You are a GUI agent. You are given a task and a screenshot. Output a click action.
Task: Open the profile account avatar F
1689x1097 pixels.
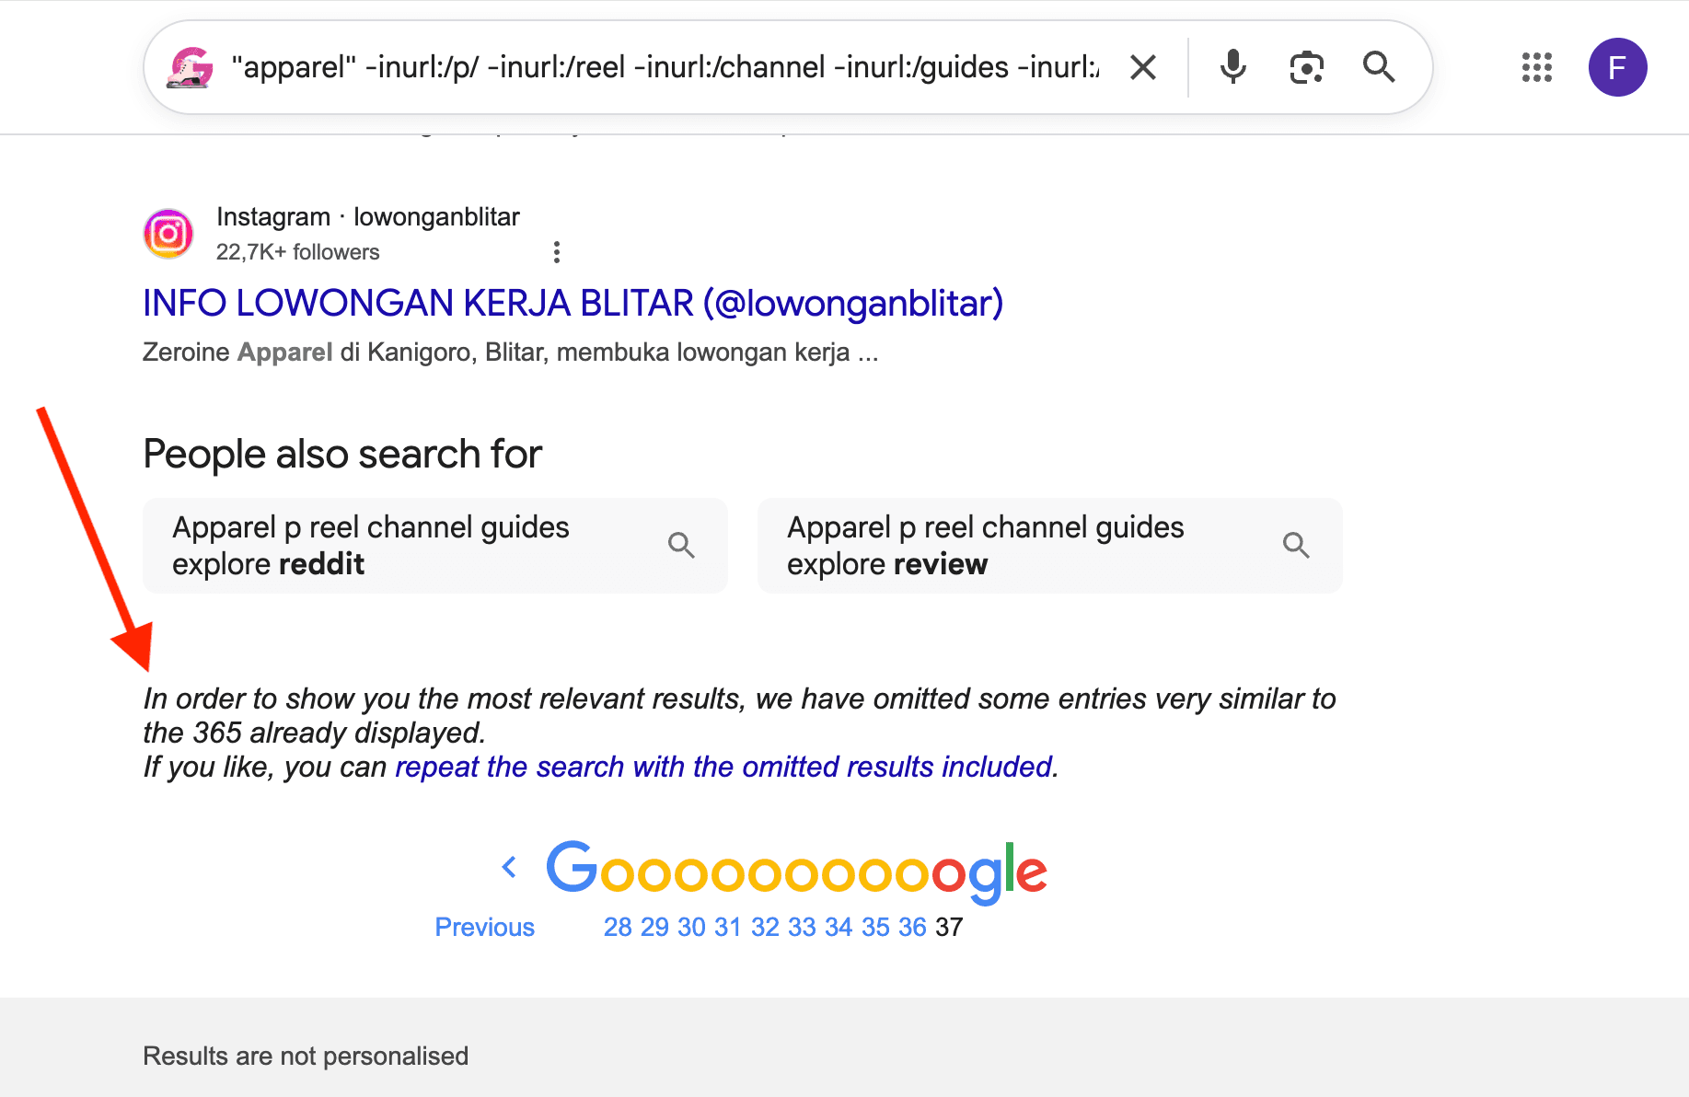1617,66
